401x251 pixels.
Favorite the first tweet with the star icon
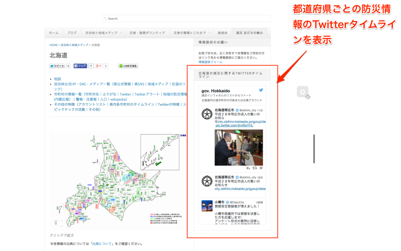point(261,168)
